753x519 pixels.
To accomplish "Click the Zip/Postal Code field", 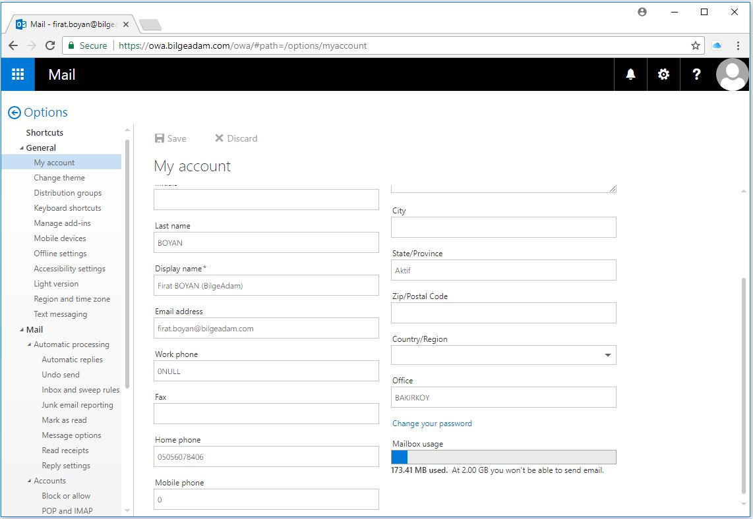I will (x=503, y=313).
